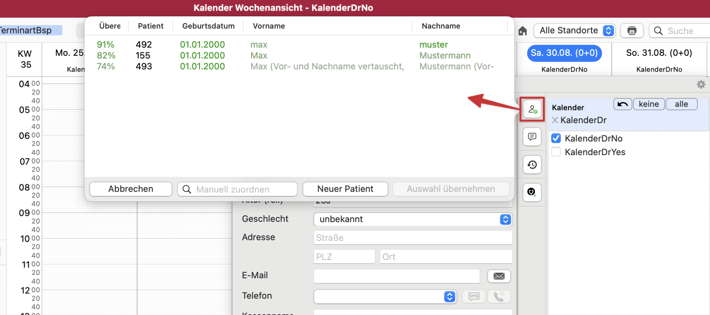Open the Telefon combo box

[x=385, y=296]
